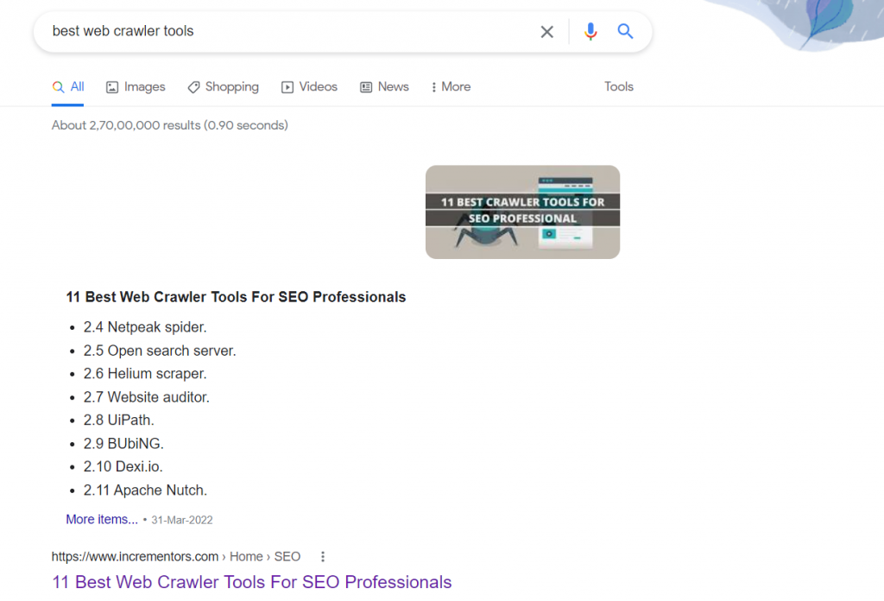The height and width of the screenshot is (601, 884).
Task: Click the crawler tools snippet thumbnail image
Action: pyautogui.click(x=521, y=212)
